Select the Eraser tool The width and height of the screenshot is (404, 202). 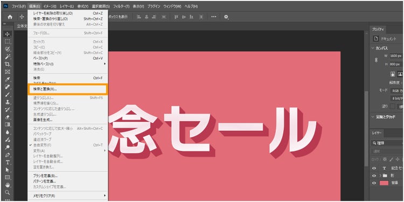(8, 117)
